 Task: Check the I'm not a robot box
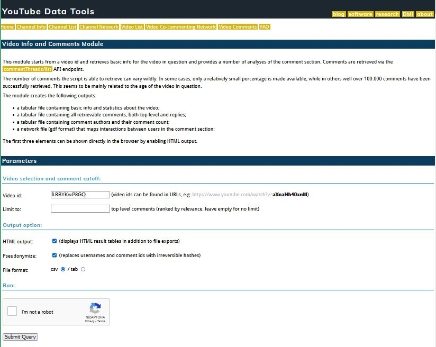(12, 312)
